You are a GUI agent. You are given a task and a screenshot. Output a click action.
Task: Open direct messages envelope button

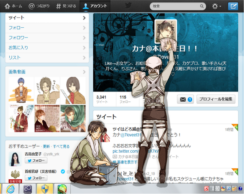point(185,99)
